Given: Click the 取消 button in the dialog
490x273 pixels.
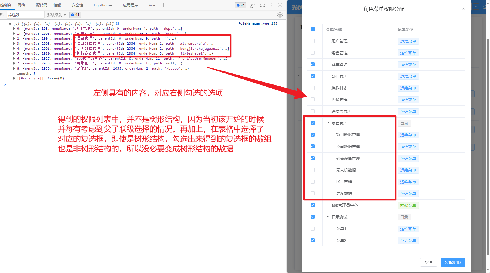Looking at the screenshot, I should [429, 262].
